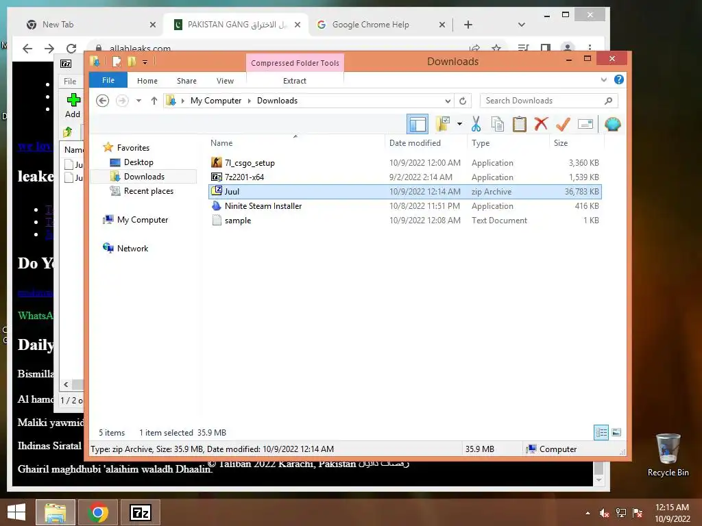The height and width of the screenshot is (526, 702).
Task: Click the Copy icon in the toolbar
Action: (x=498, y=124)
